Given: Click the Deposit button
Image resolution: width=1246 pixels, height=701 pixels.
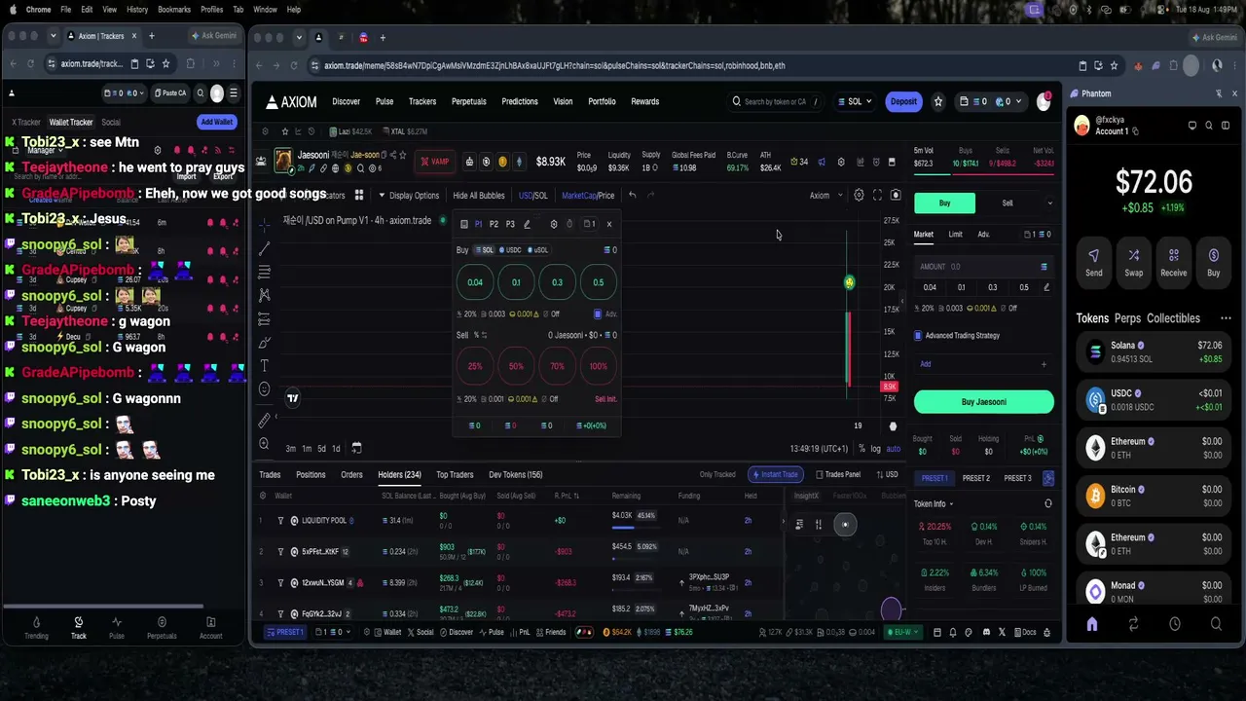Looking at the screenshot, I should click(903, 101).
